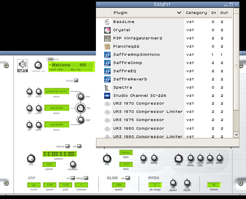Click the SaffireEQ plugin icon
Viewport: 246px width, 199px height.
point(107,71)
